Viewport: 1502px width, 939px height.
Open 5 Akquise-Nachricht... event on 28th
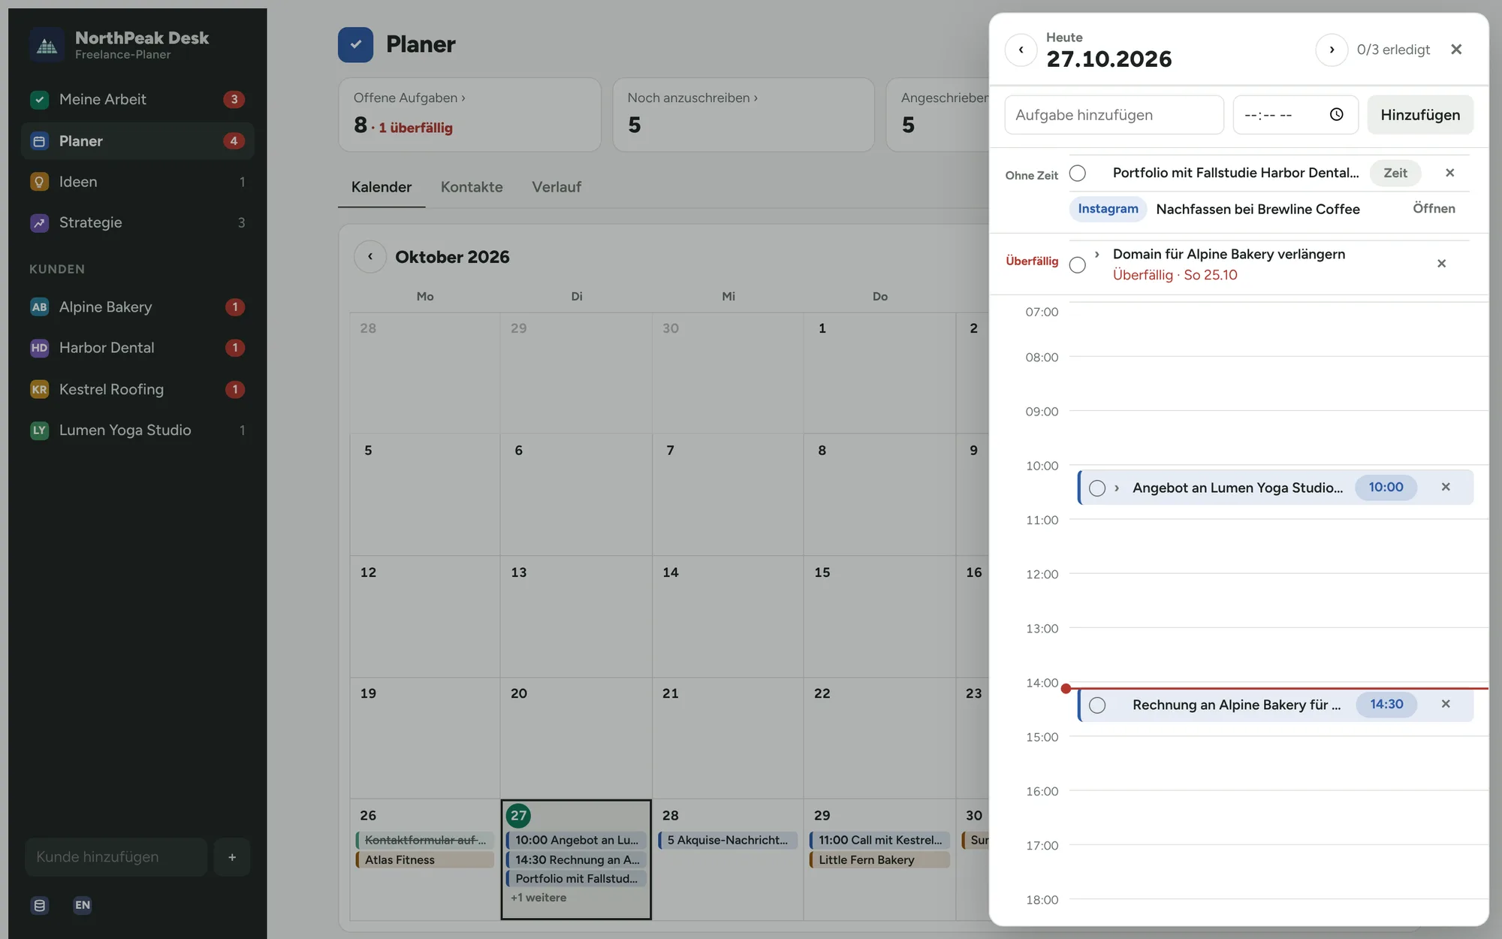[728, 841]
